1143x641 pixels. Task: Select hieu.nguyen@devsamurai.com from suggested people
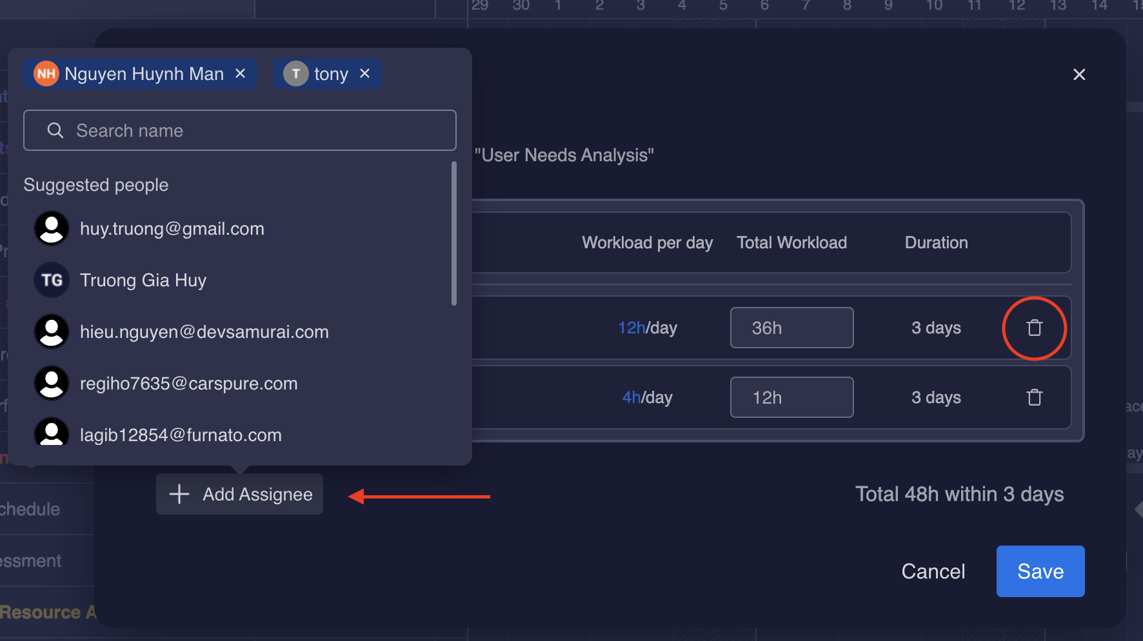coord(204,331)
